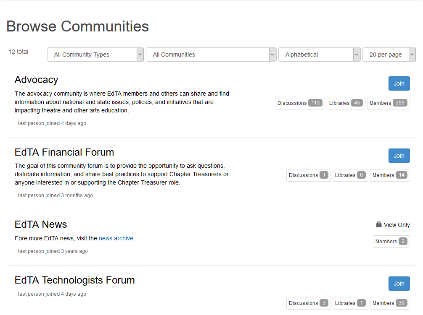
Task: View Advocacy Members with 299 count
Action: (388, 103)
